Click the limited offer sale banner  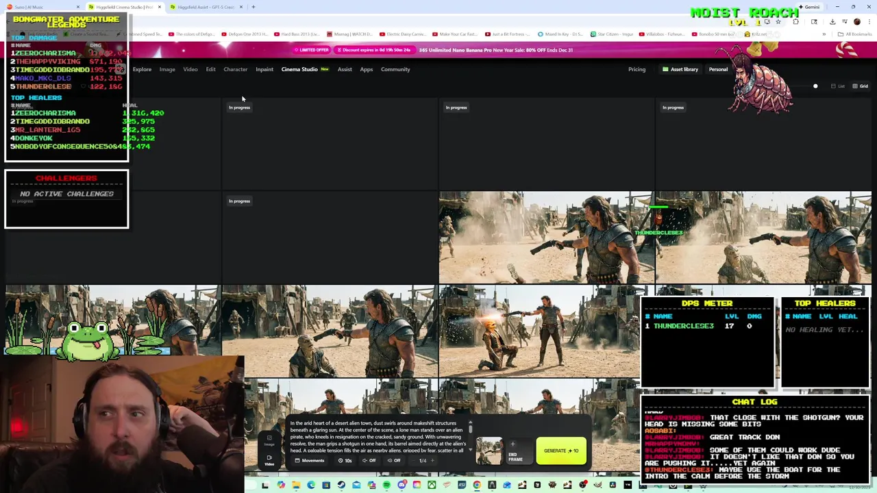pyautogui.click(x=438, y=50)
